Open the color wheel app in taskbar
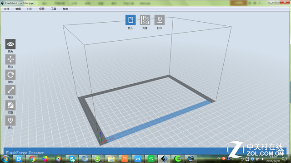 (59, 159)
